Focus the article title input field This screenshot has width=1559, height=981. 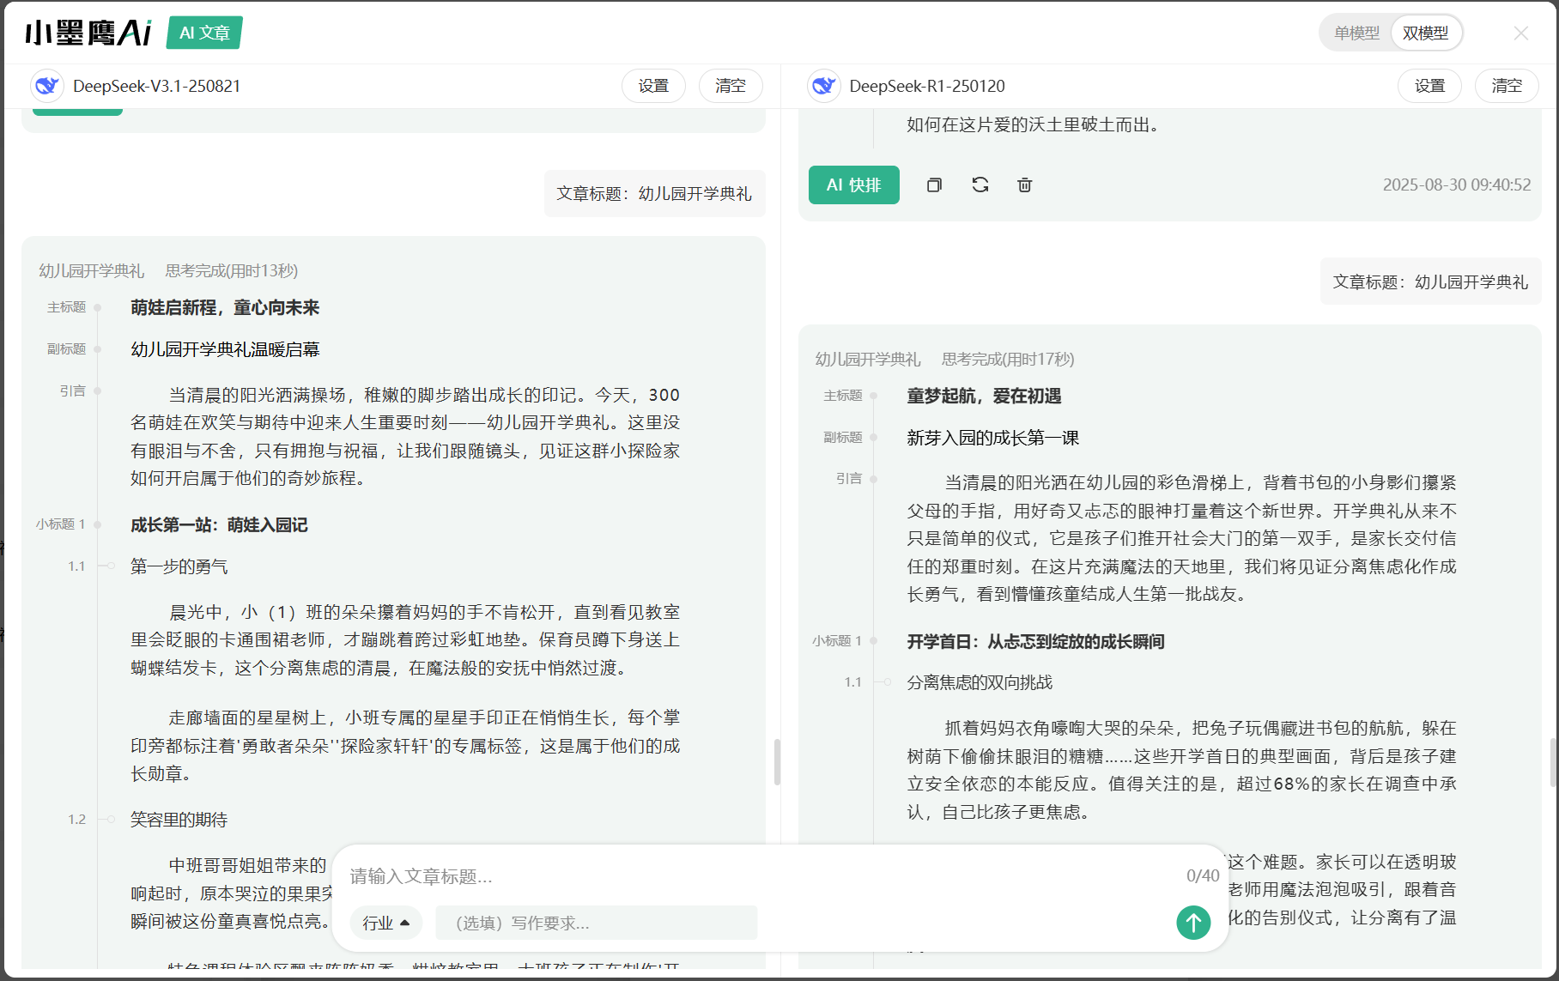click(x=755, y=875)
